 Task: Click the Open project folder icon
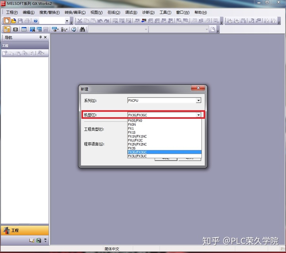14,21
